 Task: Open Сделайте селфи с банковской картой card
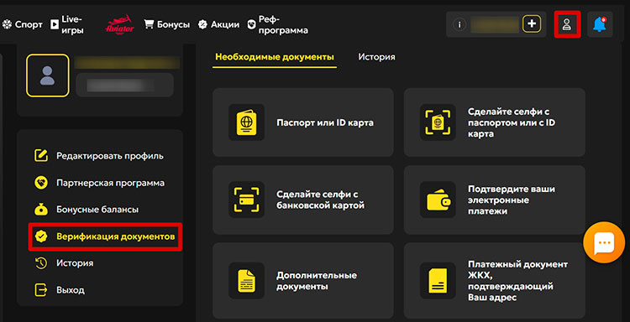coord(303,200)
